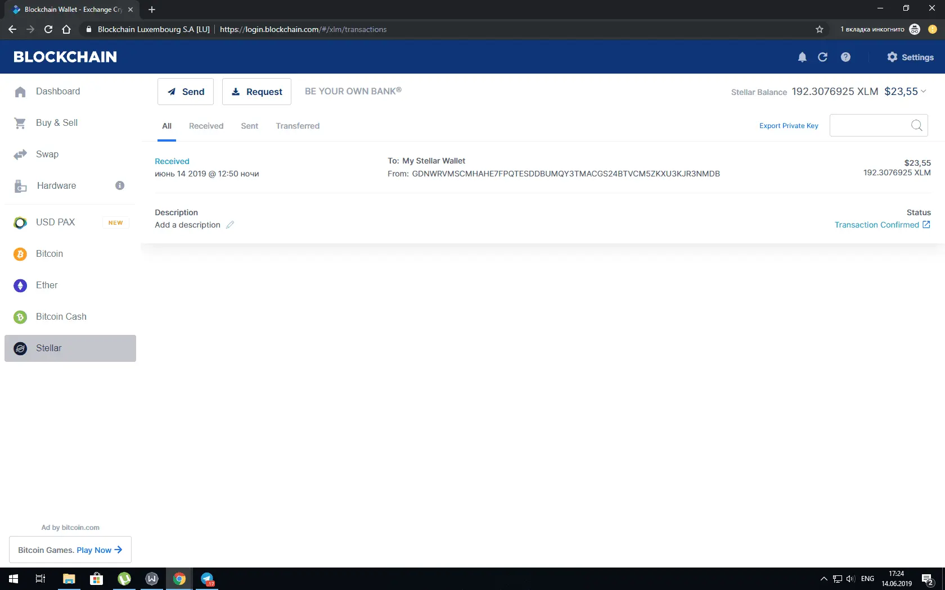Click the Request button
This screenshot has width=945, height=590.
pos(256,92)
